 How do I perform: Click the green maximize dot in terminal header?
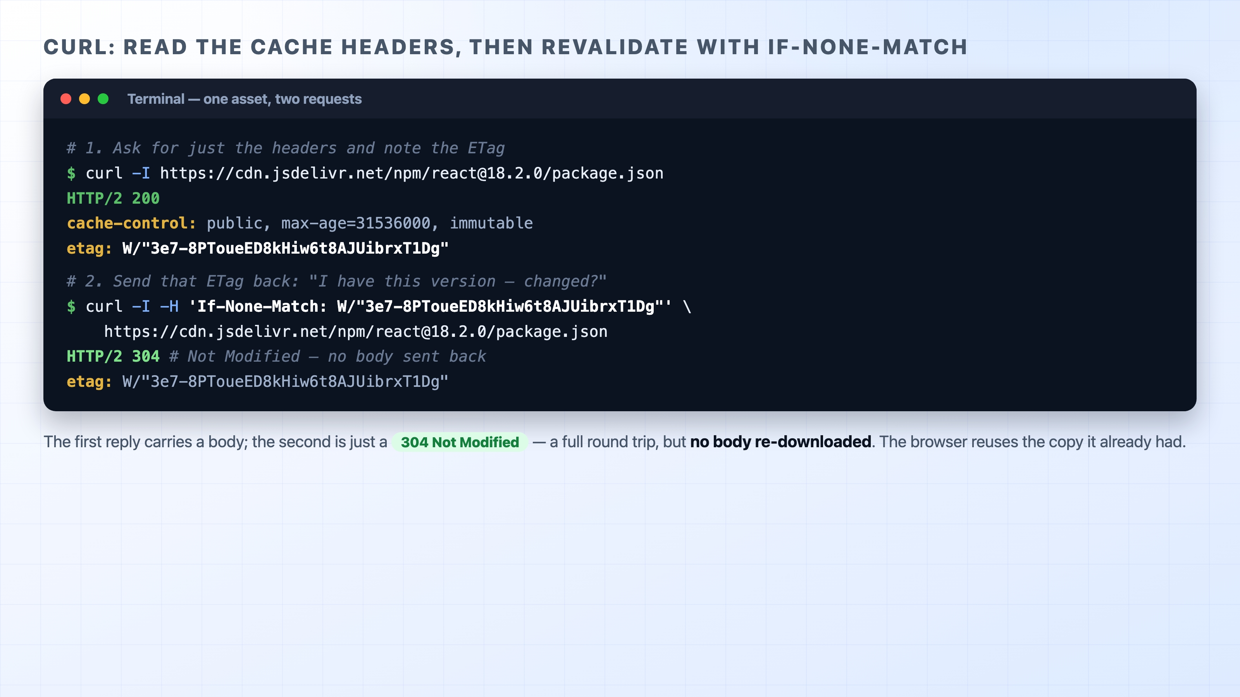click(x=103, y=99)
